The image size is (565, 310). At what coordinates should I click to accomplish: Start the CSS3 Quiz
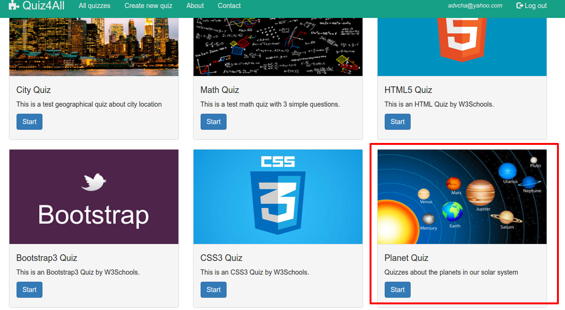213,290
